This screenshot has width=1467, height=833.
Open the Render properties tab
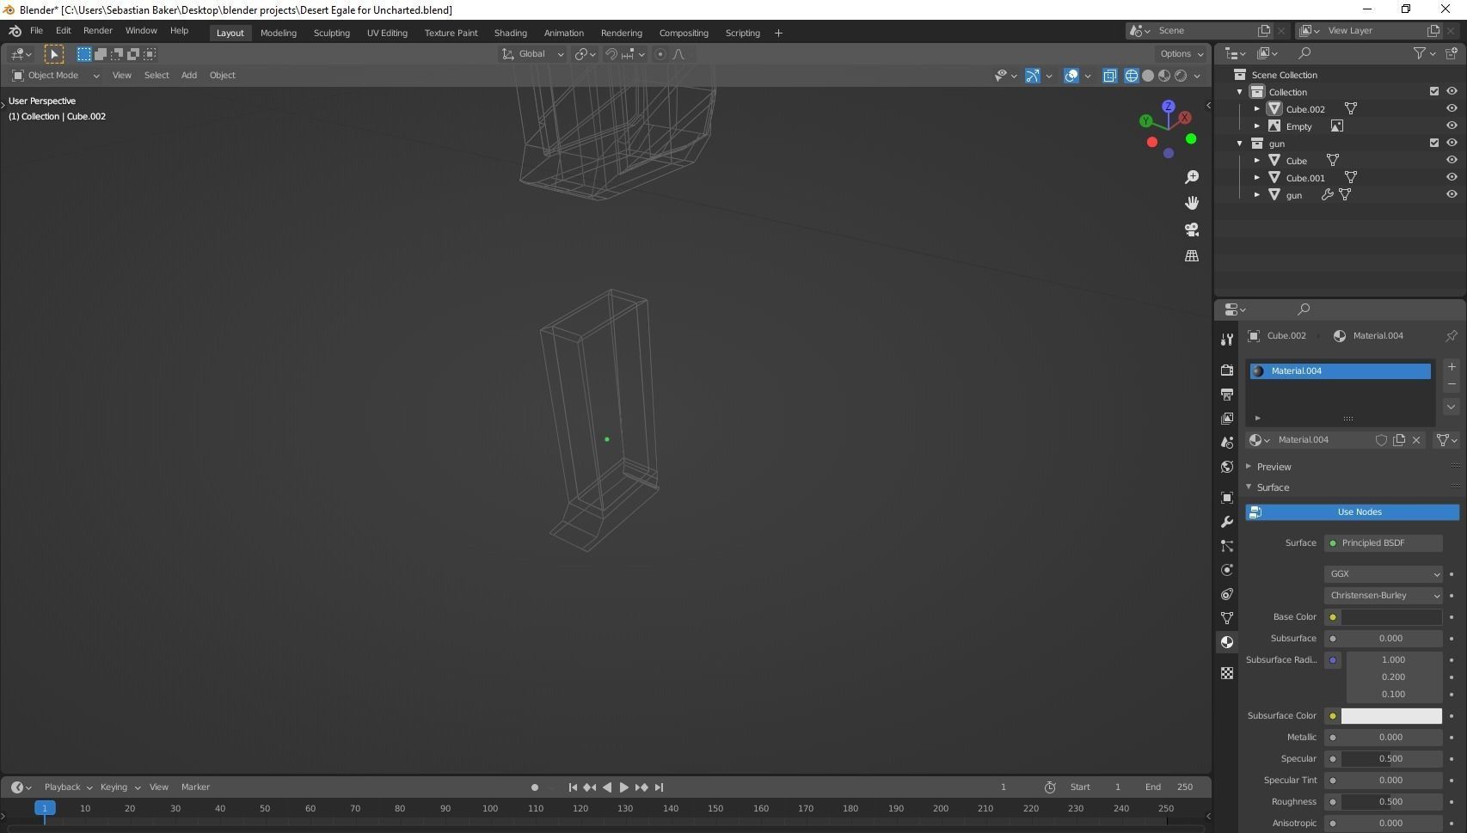point(1227,370)
